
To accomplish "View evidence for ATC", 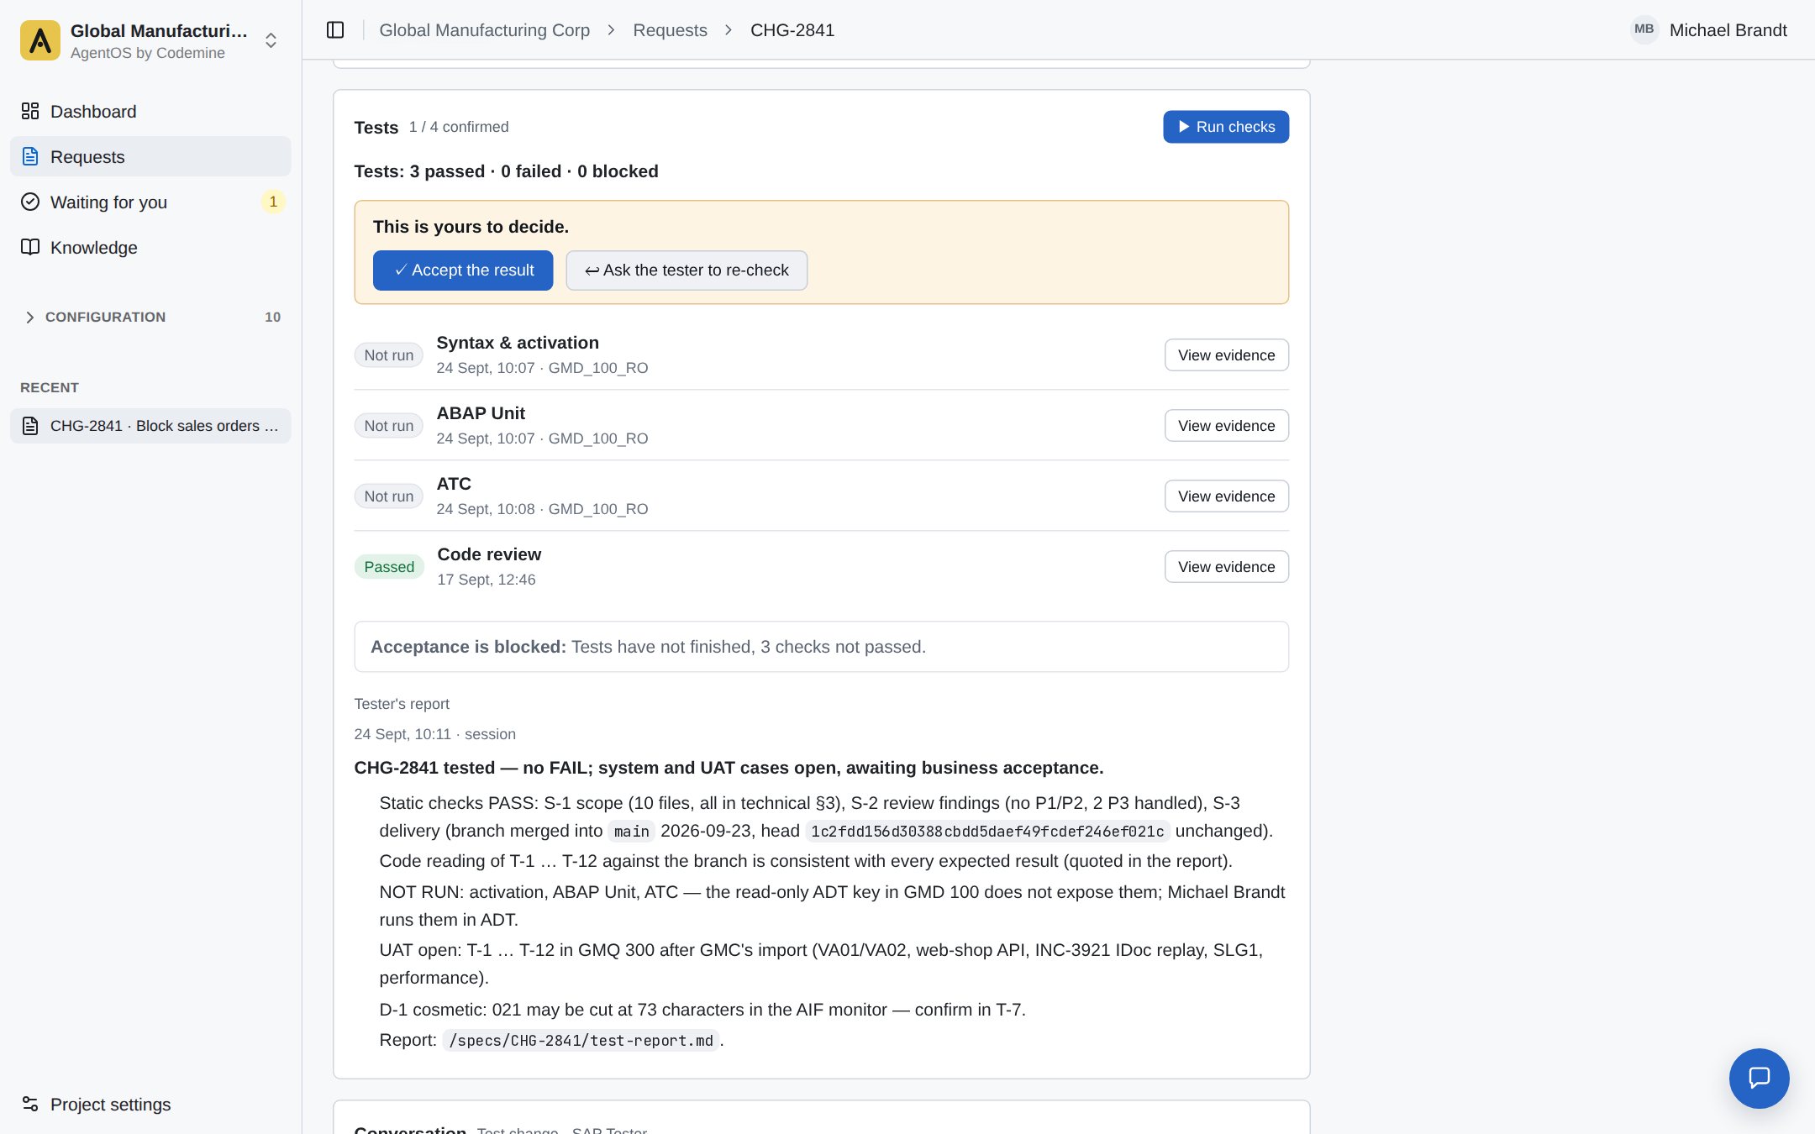I will (x=1226, y=496).
